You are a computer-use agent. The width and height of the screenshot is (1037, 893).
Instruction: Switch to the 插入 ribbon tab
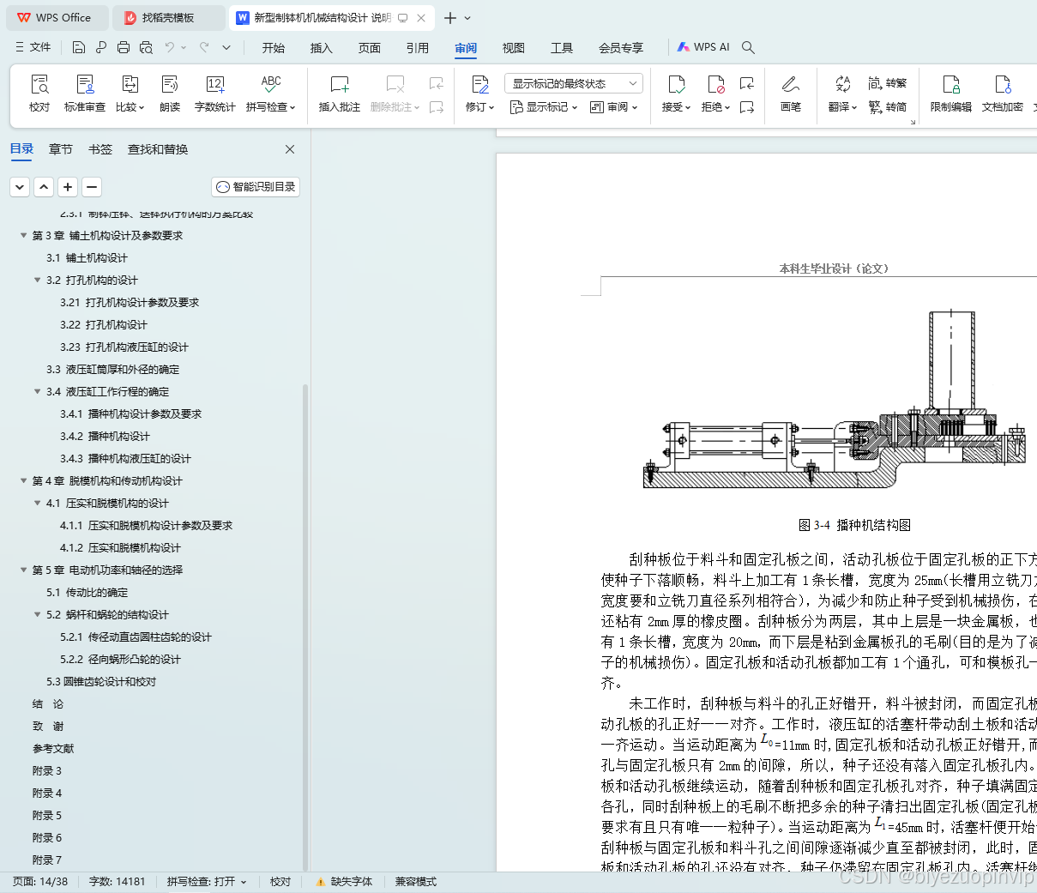[322, 48]
